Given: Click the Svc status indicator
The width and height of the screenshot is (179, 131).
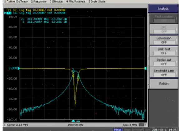Looking at the screenshot, I should pos(147,130).
